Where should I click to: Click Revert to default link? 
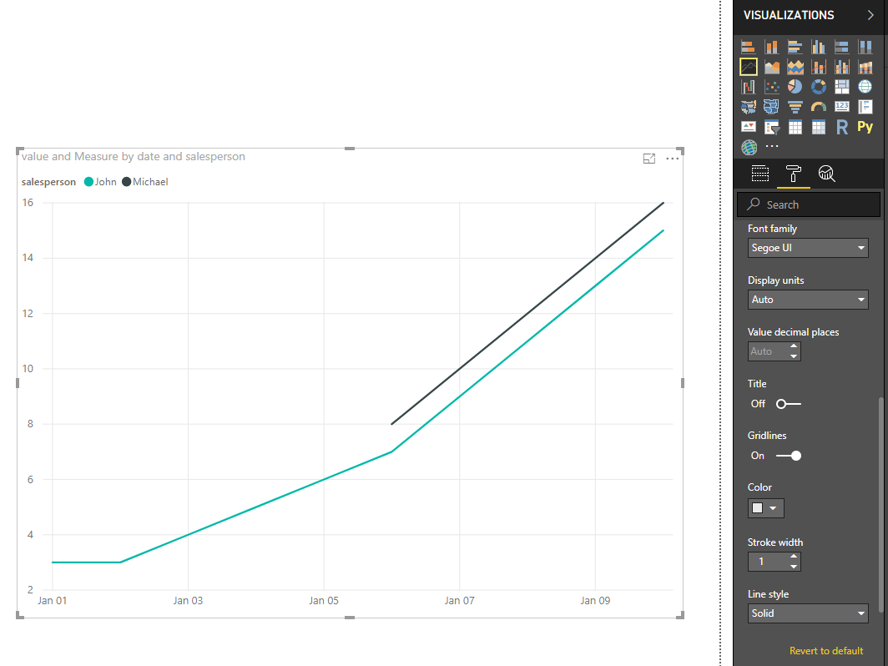[x=826, y=651]
